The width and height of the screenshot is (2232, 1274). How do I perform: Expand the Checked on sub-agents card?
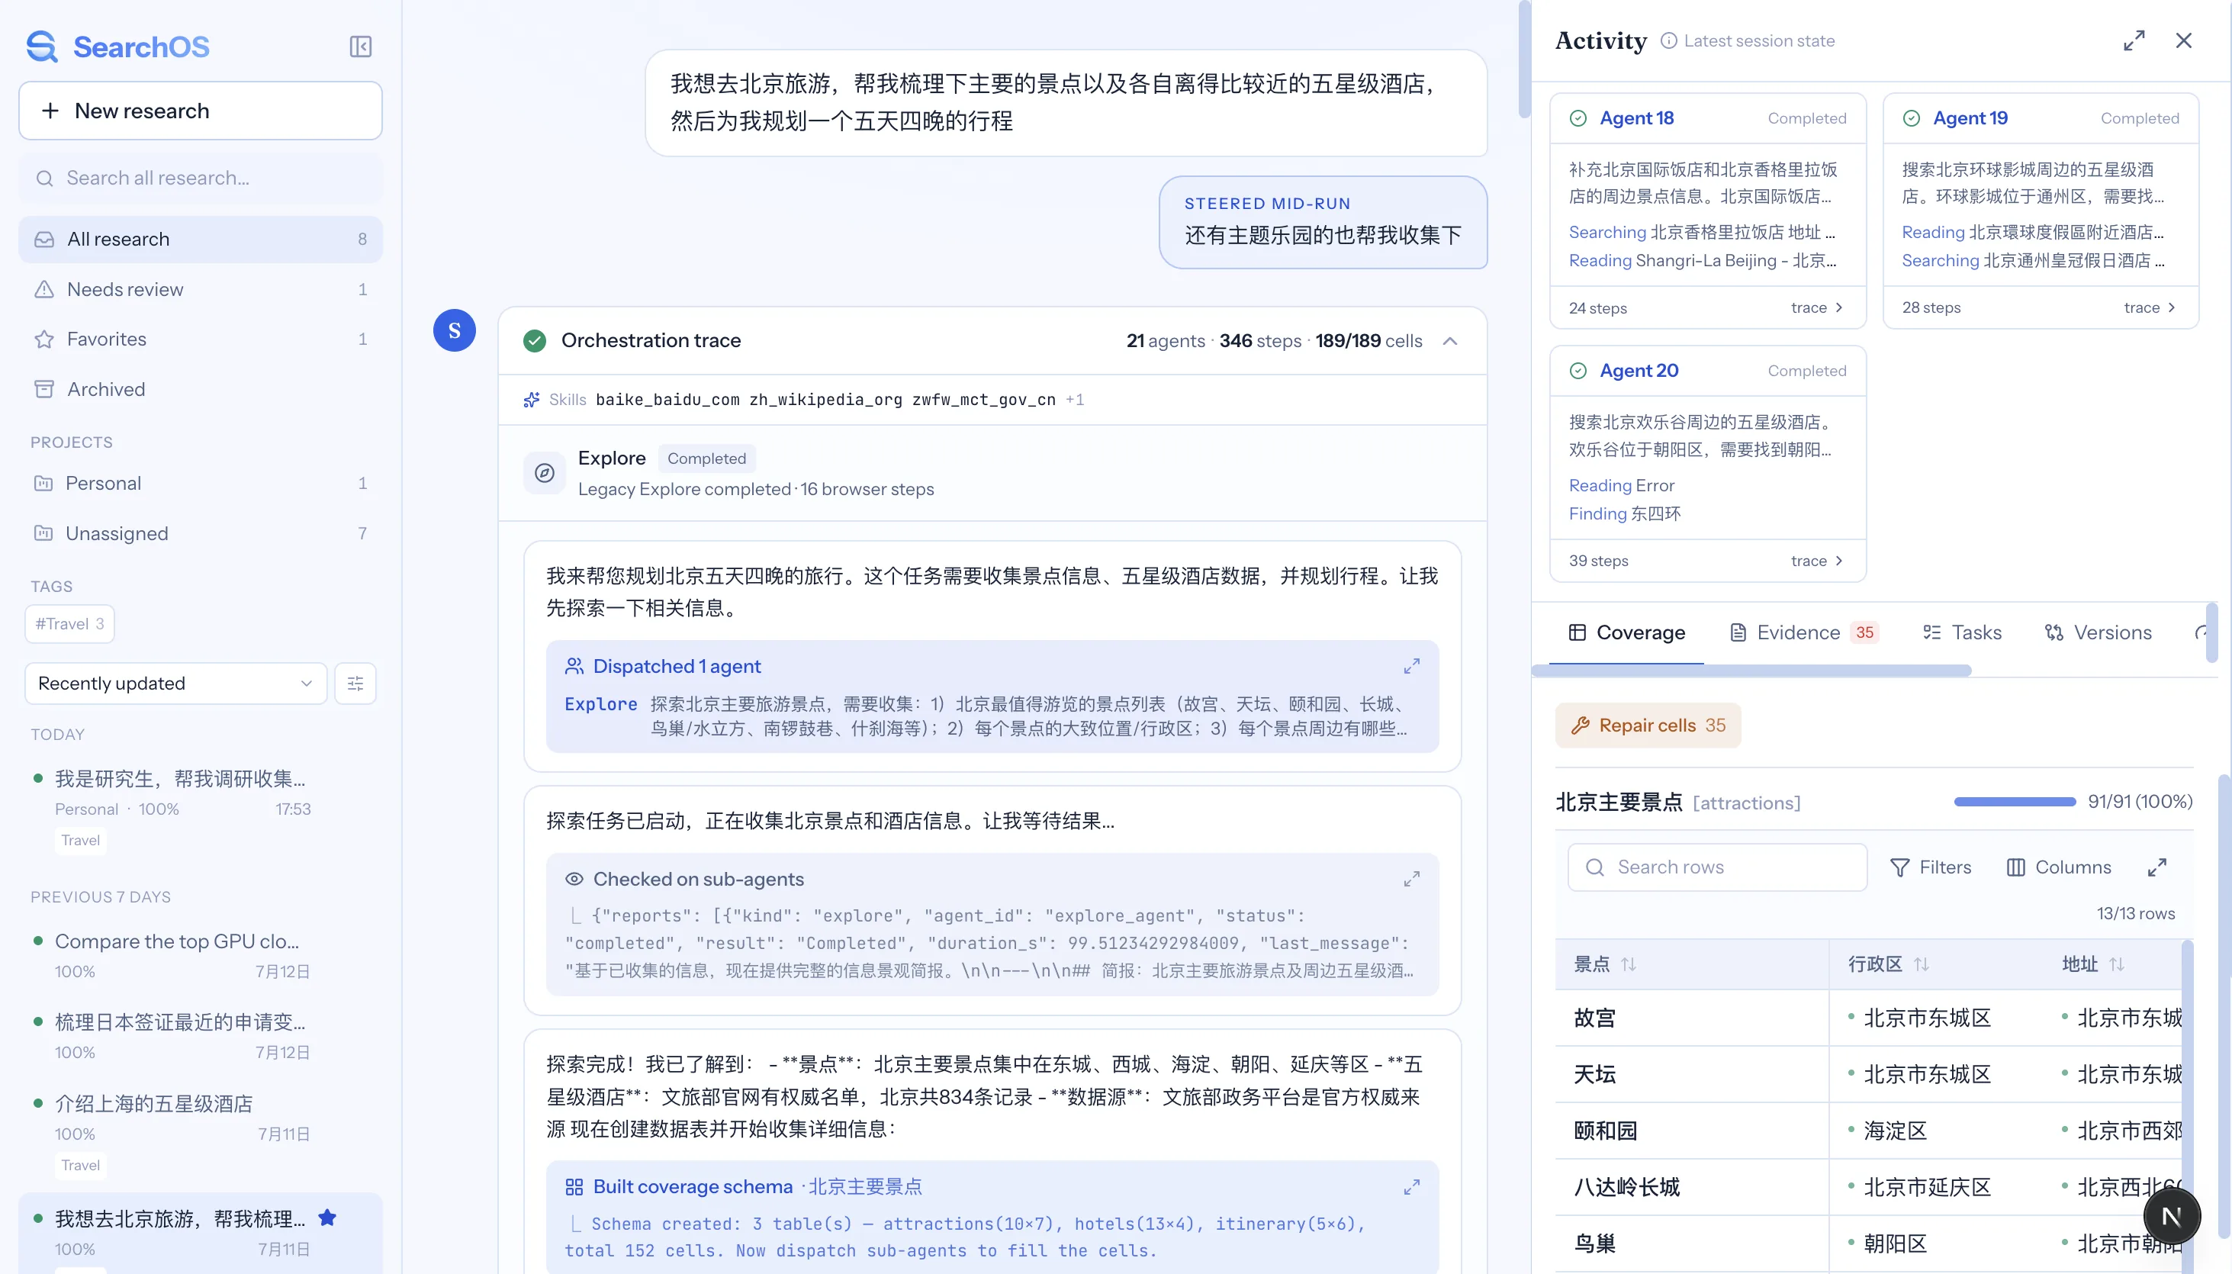pos(1411,880)
